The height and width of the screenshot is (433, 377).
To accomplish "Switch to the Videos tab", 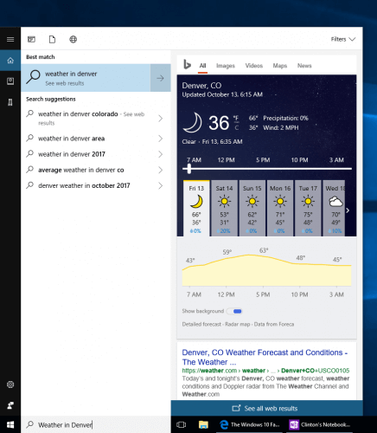I will 254,66.
